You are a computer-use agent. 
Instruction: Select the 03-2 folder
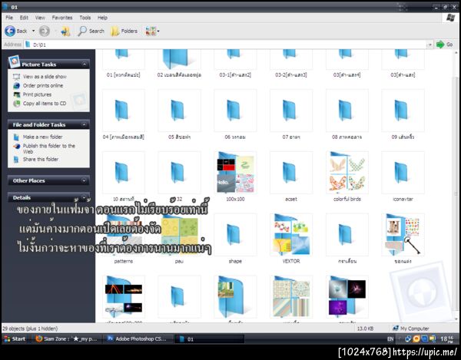click(x=291, y=61)
